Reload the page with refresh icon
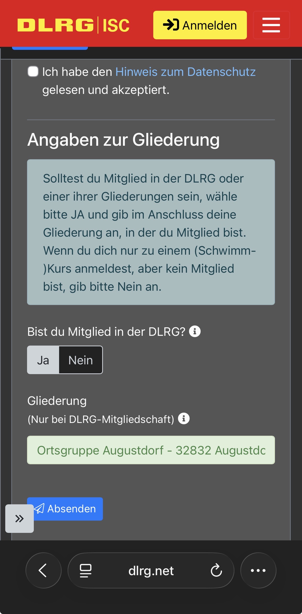 216,570
